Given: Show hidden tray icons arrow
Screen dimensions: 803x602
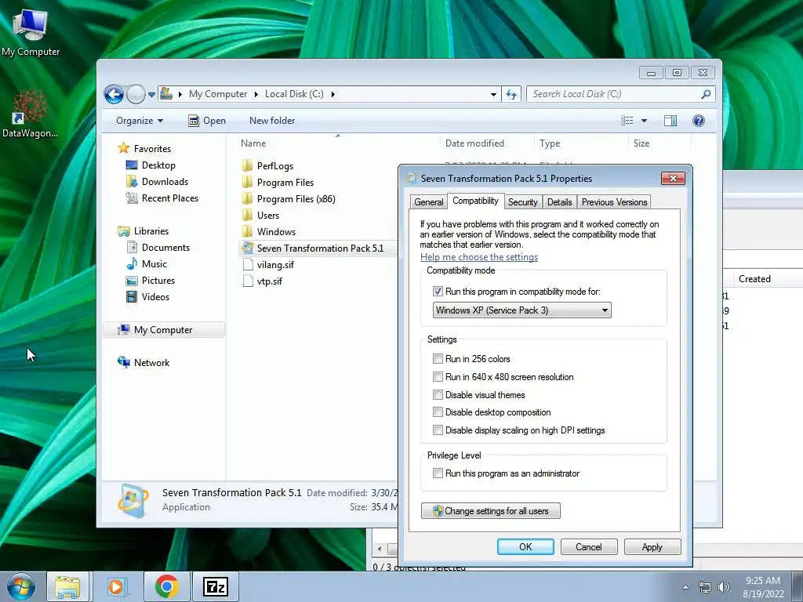Looking at the screenshot, I should coord(685,587).
